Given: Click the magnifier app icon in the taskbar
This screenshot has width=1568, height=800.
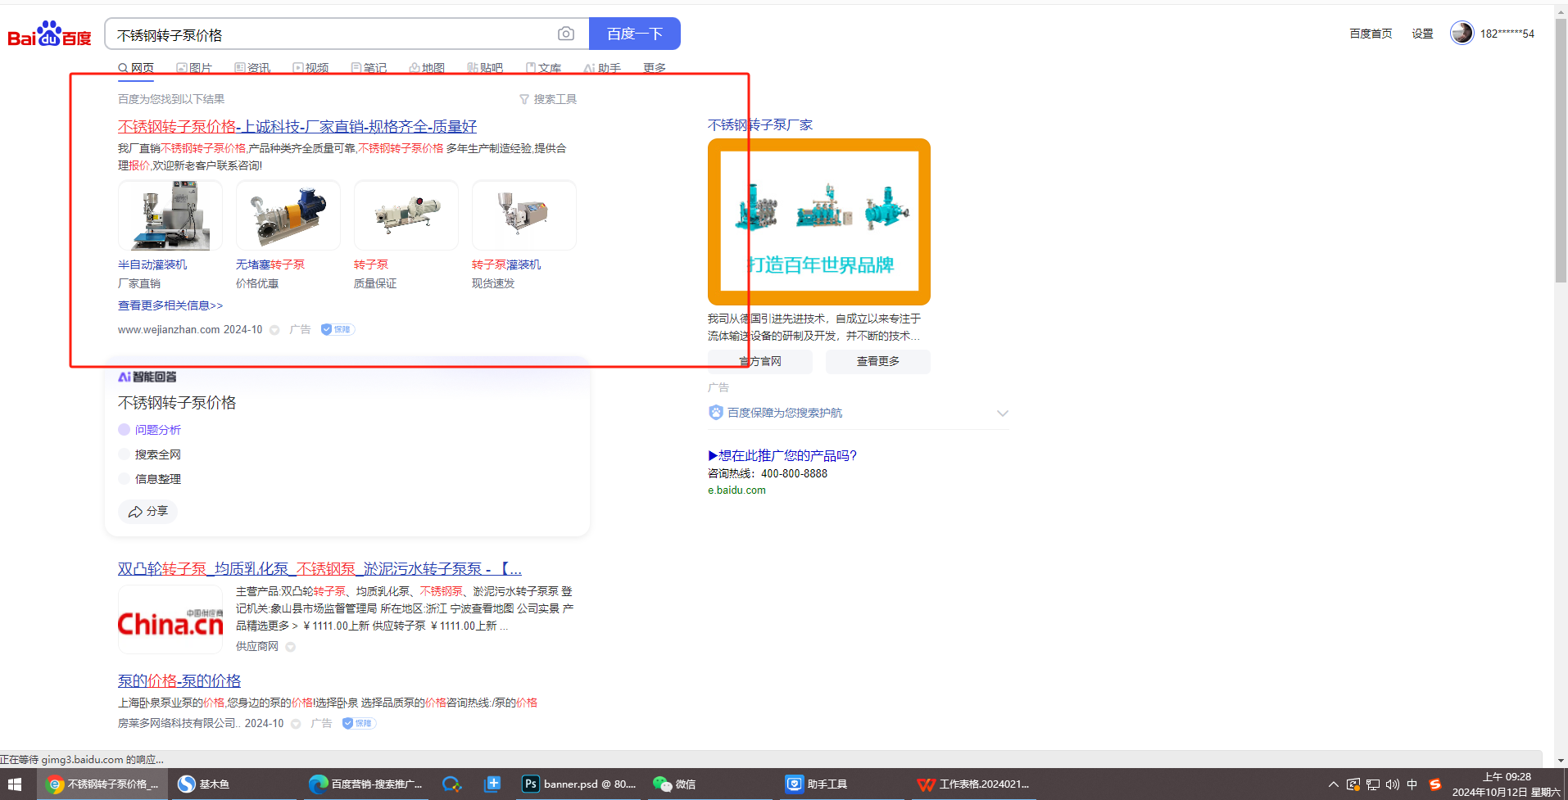Looking at the screenshot, I should [451, 784].
